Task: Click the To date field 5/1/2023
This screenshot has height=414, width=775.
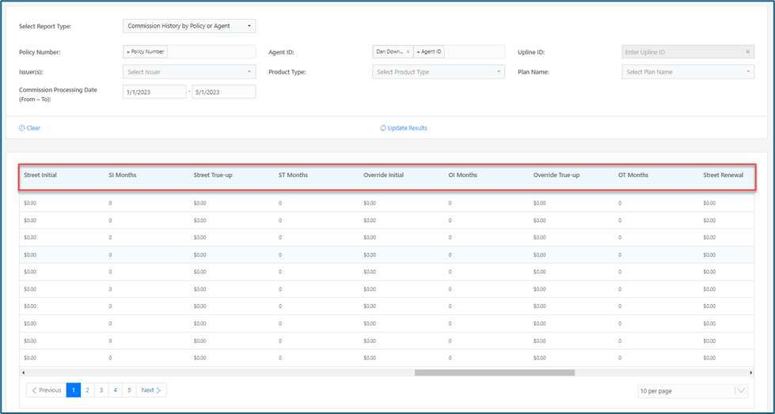Action: [x=224, y=92]
